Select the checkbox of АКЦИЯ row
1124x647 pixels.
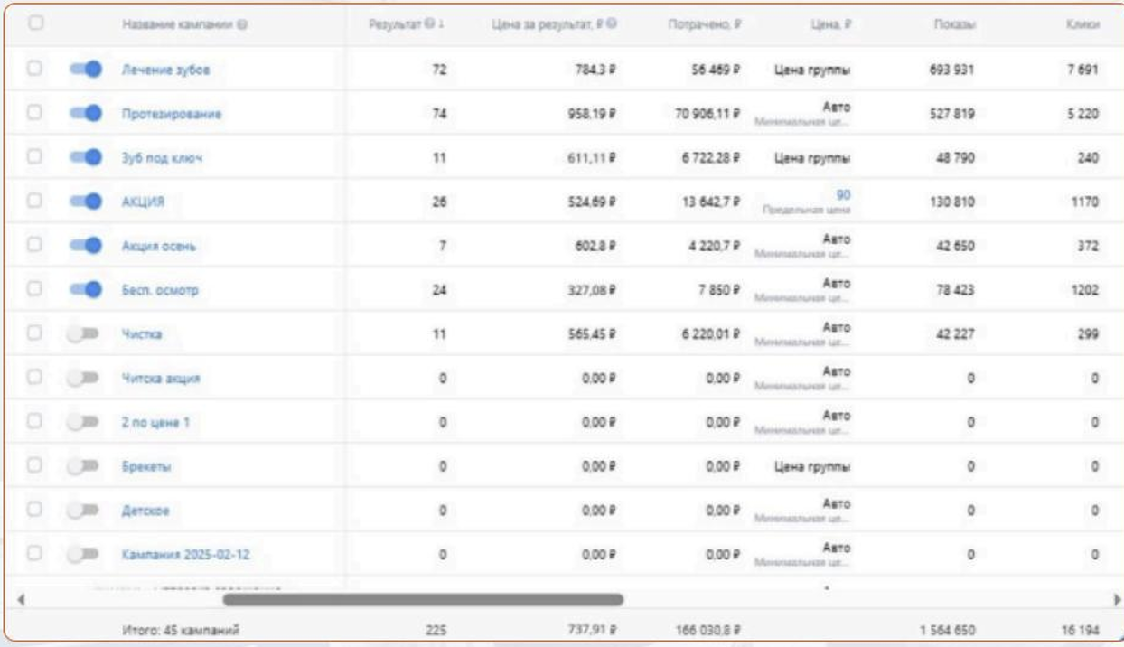(35, 202)
